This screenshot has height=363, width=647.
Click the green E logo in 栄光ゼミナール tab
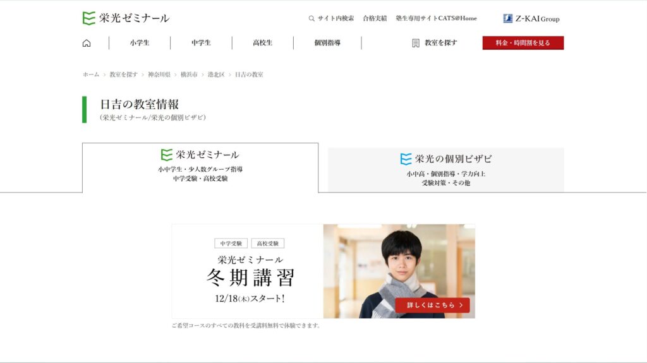(x=167, y=155)
